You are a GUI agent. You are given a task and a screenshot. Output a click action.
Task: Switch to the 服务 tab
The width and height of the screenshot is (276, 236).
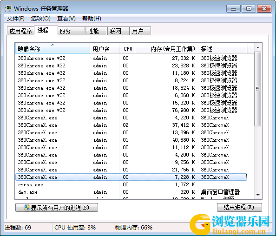click(71, 31)
